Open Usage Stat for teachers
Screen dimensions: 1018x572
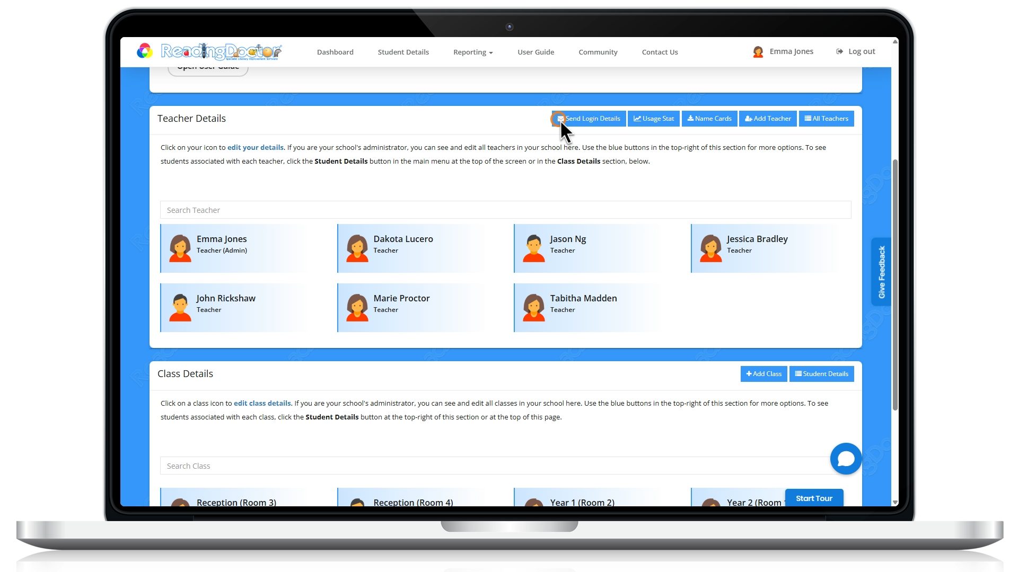pos(654,119)
